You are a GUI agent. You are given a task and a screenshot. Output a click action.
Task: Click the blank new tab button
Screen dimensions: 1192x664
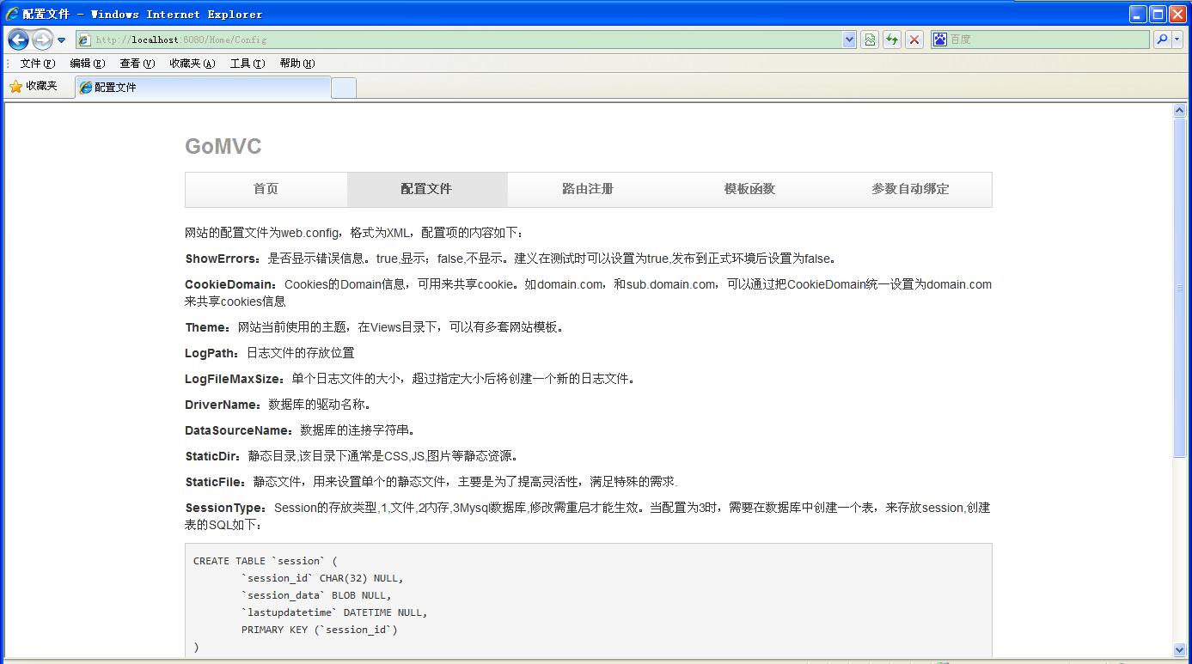[x=344, y=88]
